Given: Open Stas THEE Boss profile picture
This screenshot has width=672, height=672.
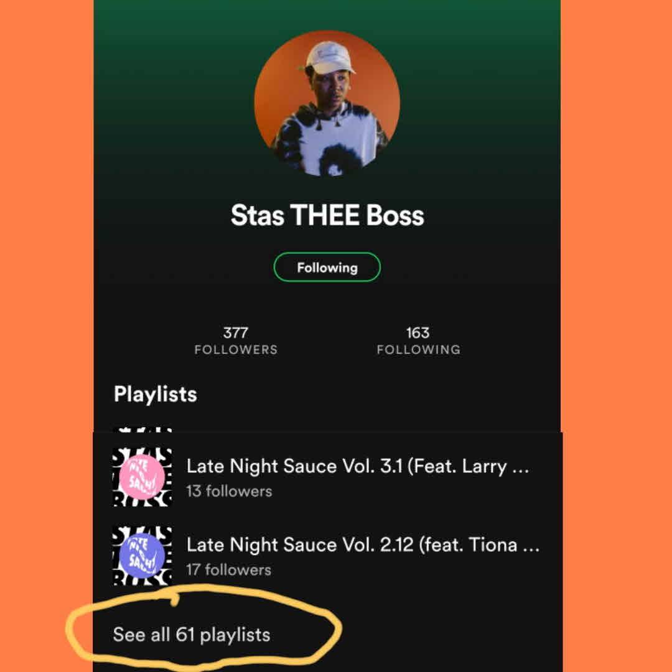Looking at the screenshot, I should pyautogui.click(x=327, y=103).
